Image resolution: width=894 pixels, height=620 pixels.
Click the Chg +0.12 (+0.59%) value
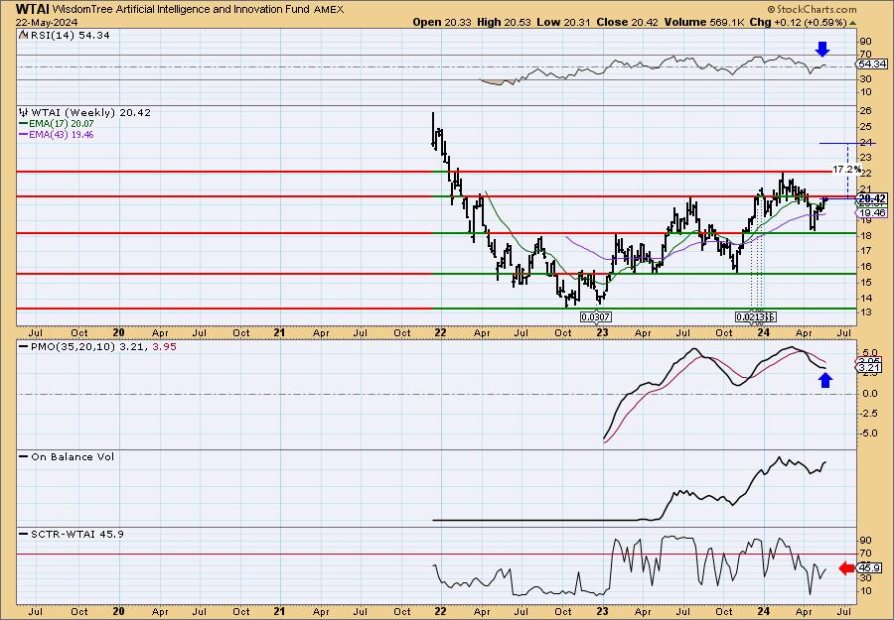click(799, 22)
